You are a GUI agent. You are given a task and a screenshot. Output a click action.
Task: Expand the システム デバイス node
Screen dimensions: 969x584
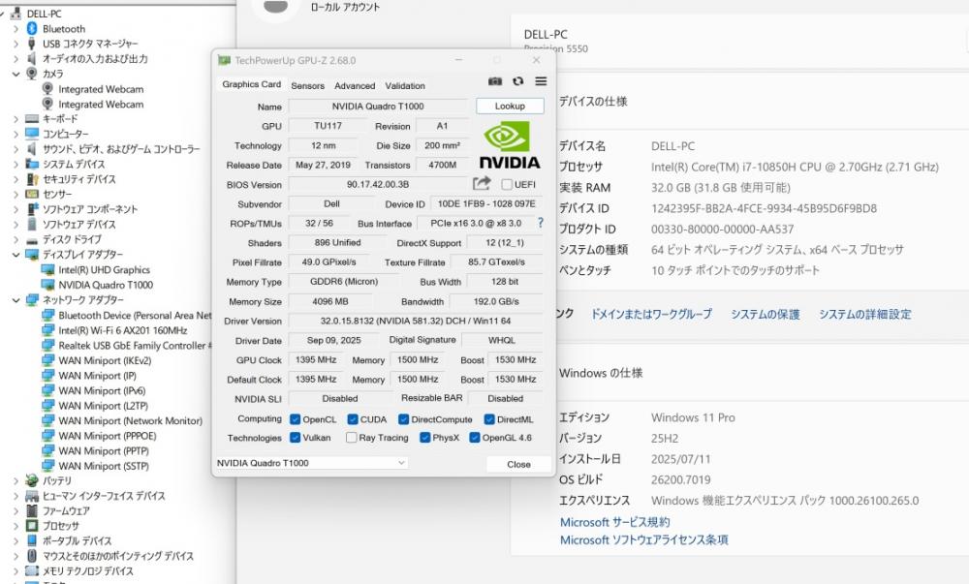[16, 165]
